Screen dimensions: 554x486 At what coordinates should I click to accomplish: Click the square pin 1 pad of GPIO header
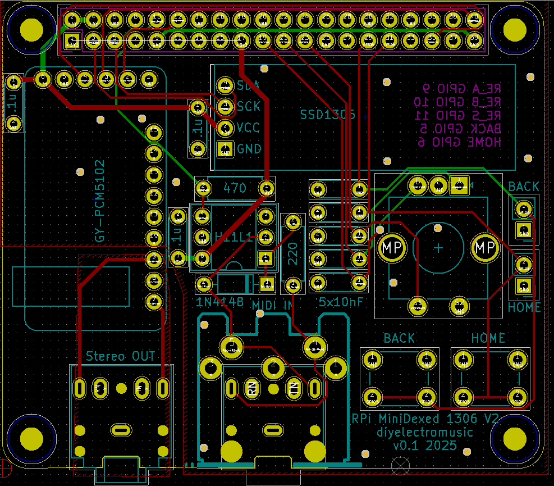[72, 40]
